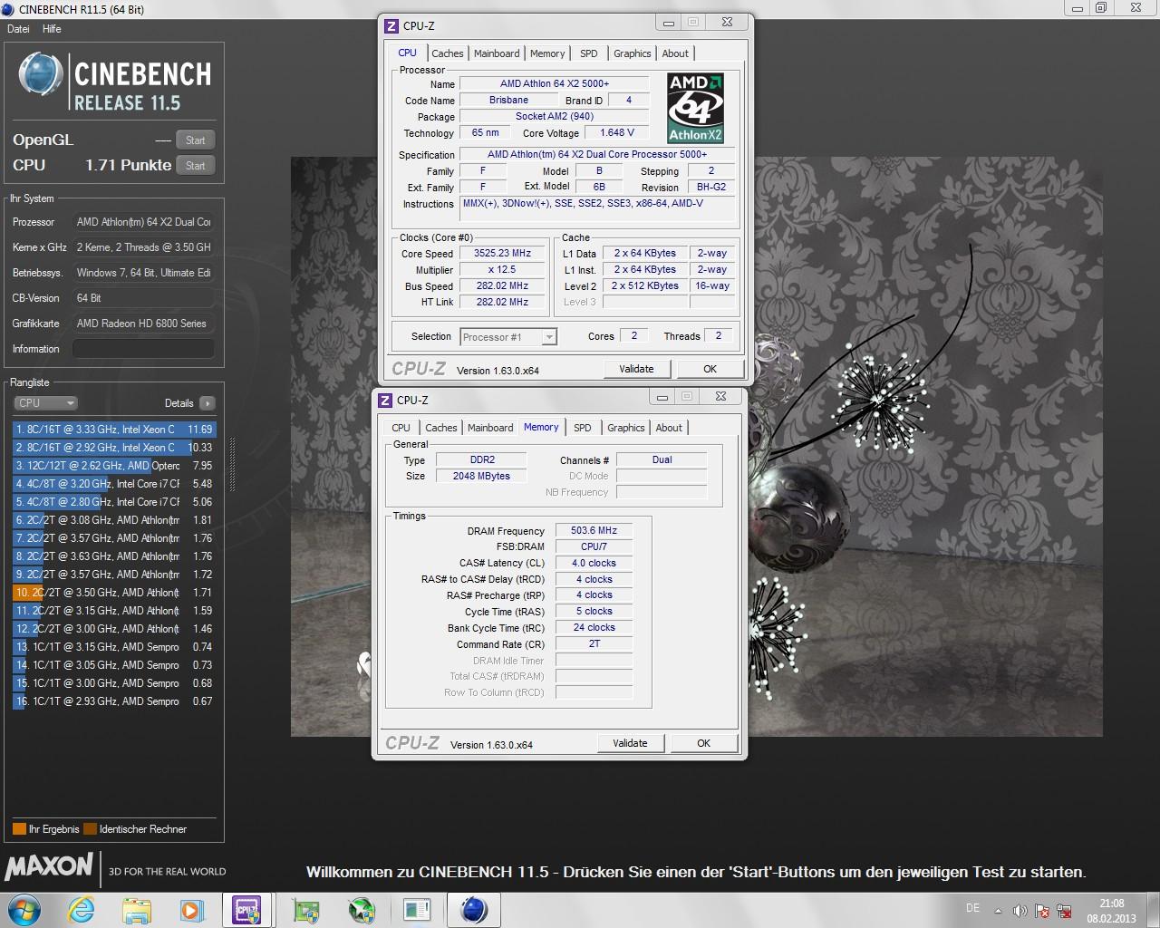Viewport: 1160px width, 928px height.
Task: Start the CPU benchmark
Action: click(196, 166)
